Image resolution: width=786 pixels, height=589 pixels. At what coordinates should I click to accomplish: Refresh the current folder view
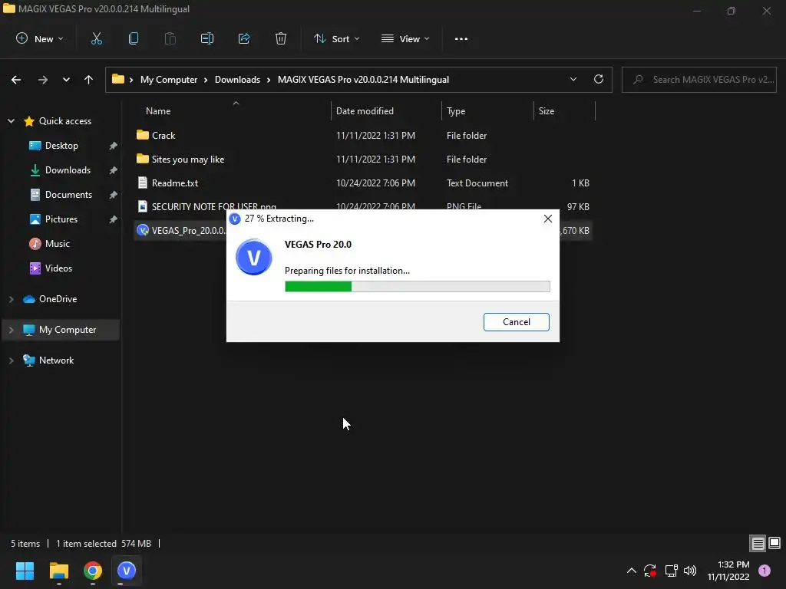599,79
